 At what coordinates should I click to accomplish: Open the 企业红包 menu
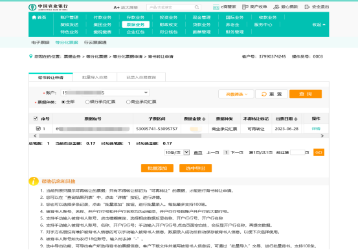tap(135, 32)
